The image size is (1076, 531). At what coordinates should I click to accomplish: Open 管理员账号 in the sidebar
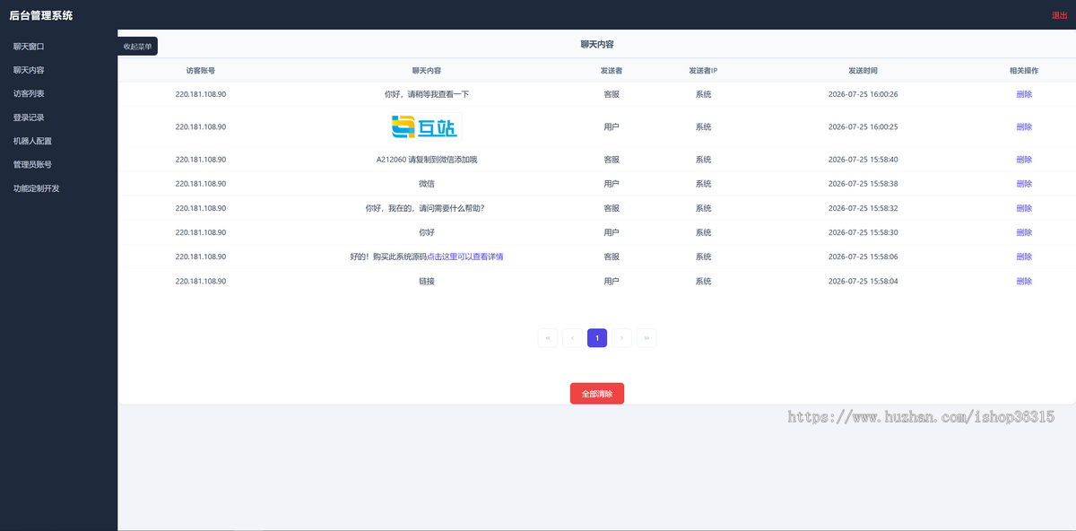pyautogui.click(x=32, y=165)
